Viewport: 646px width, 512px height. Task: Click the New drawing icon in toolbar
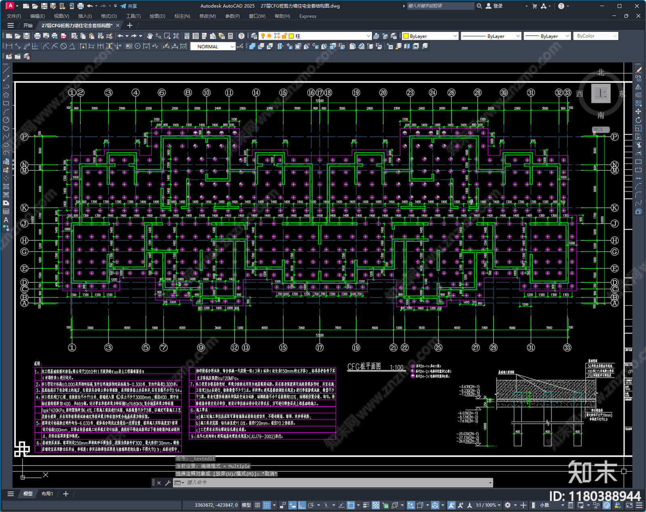9,36
